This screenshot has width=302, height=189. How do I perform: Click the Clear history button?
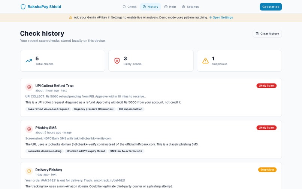point(267,33)
